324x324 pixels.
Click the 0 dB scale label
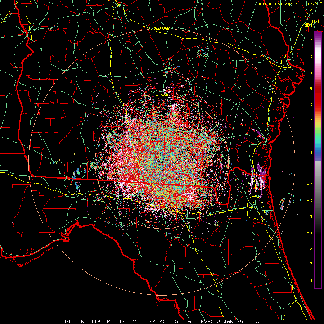pyautogui.click(x=311, y=153)
